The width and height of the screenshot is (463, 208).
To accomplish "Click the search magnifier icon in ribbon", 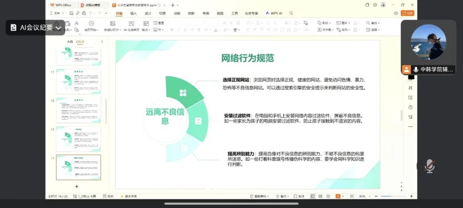I will pyautogui.click(x=291, y=13).
